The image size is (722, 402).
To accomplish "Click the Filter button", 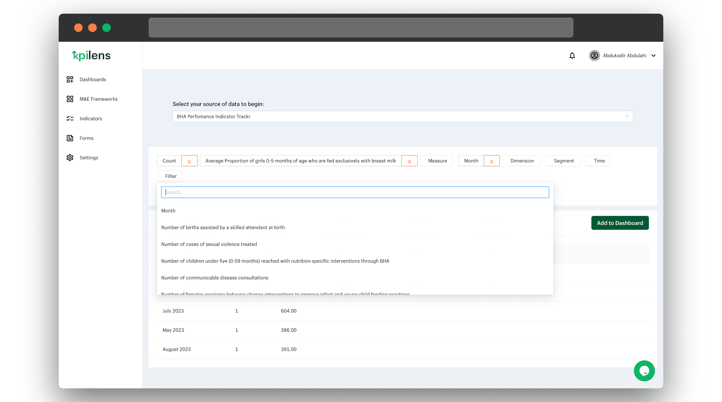I will [171, 176].
